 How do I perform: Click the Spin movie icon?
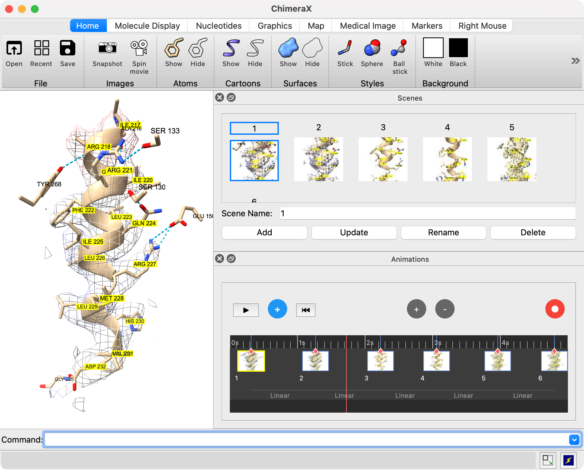pyautogui.click(x=139, y=48)
